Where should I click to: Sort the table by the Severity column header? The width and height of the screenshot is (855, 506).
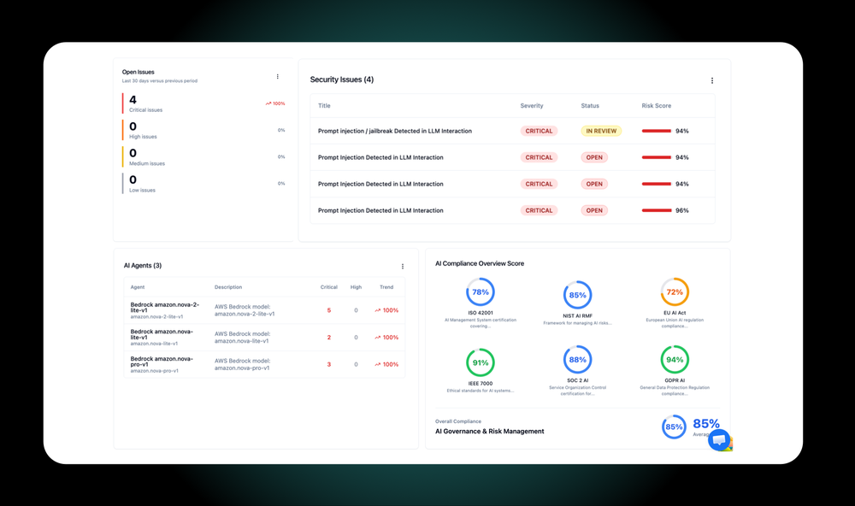pos(532,106)
